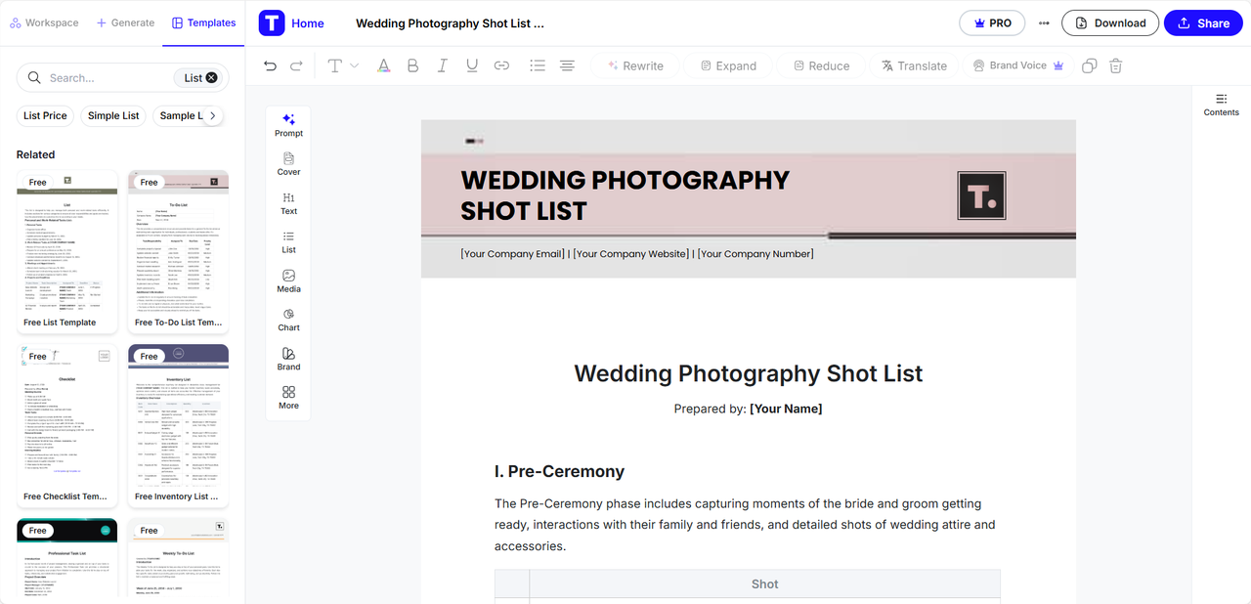Open the Professional Task List template thumbnail
Image resolution: width=1251 pixels, height=604 pixels.
[x=67, y=557]
